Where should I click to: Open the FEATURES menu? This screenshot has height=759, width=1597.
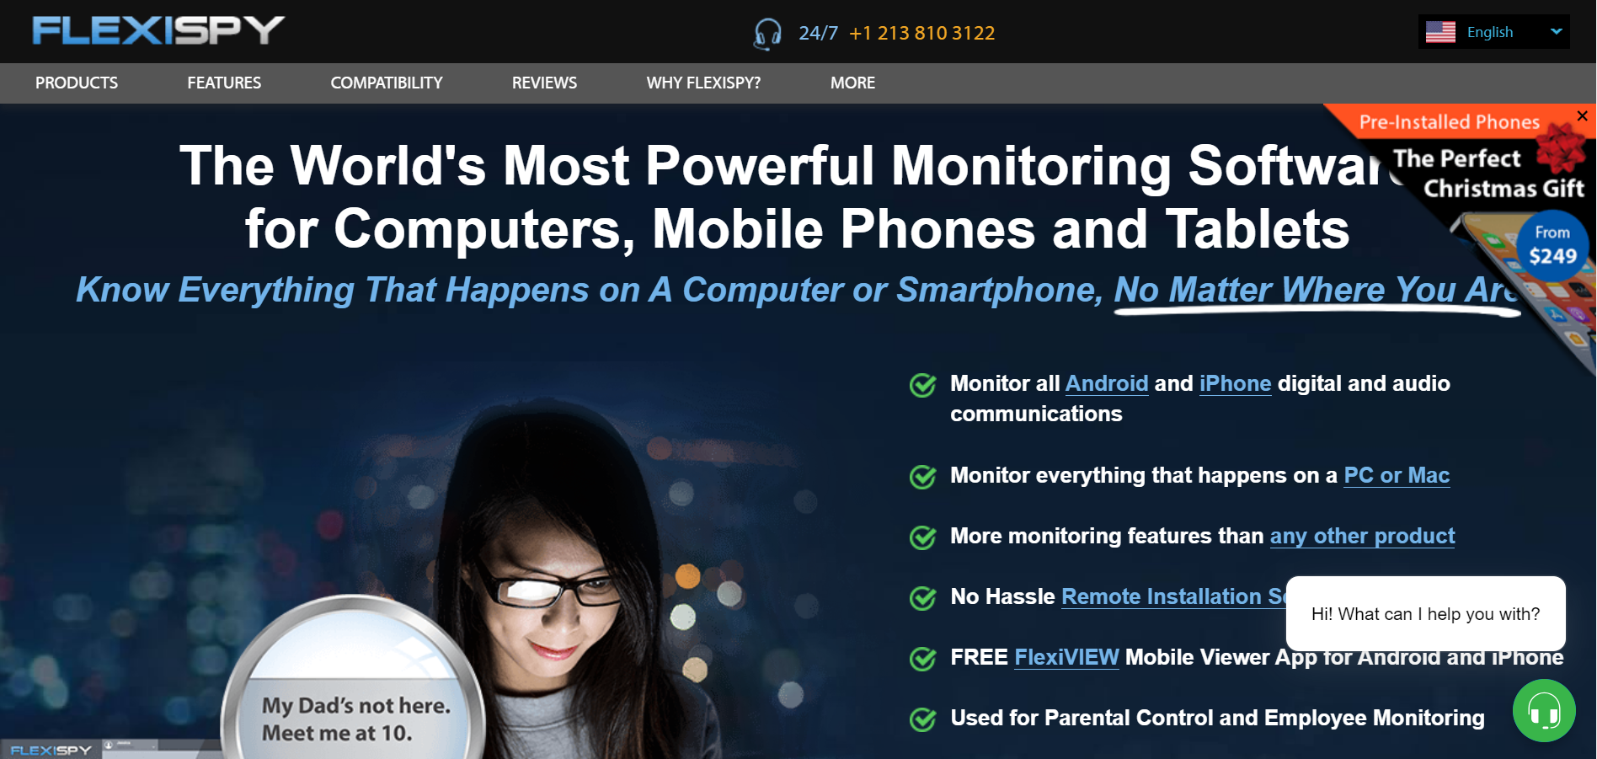(x=224, y=83)
